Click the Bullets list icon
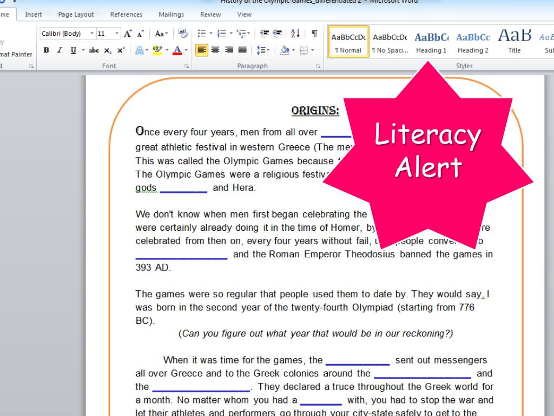 point(202,33)
